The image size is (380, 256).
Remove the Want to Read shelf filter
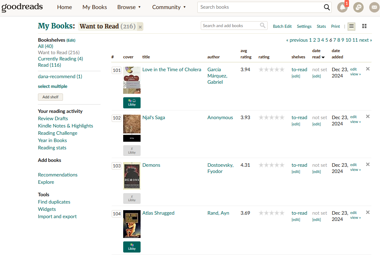click(x=140, y=27)
